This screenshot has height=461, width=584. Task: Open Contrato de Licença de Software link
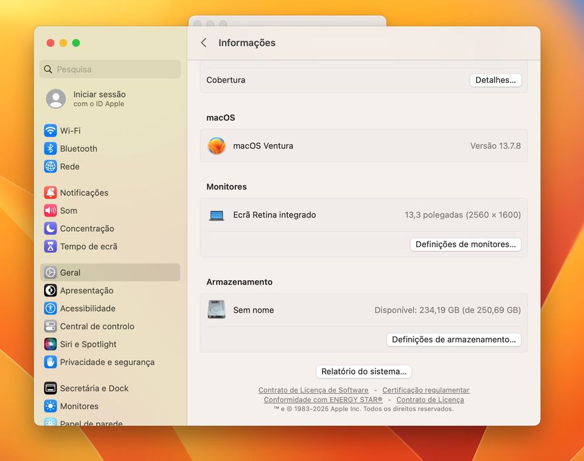tap(313, 390)
